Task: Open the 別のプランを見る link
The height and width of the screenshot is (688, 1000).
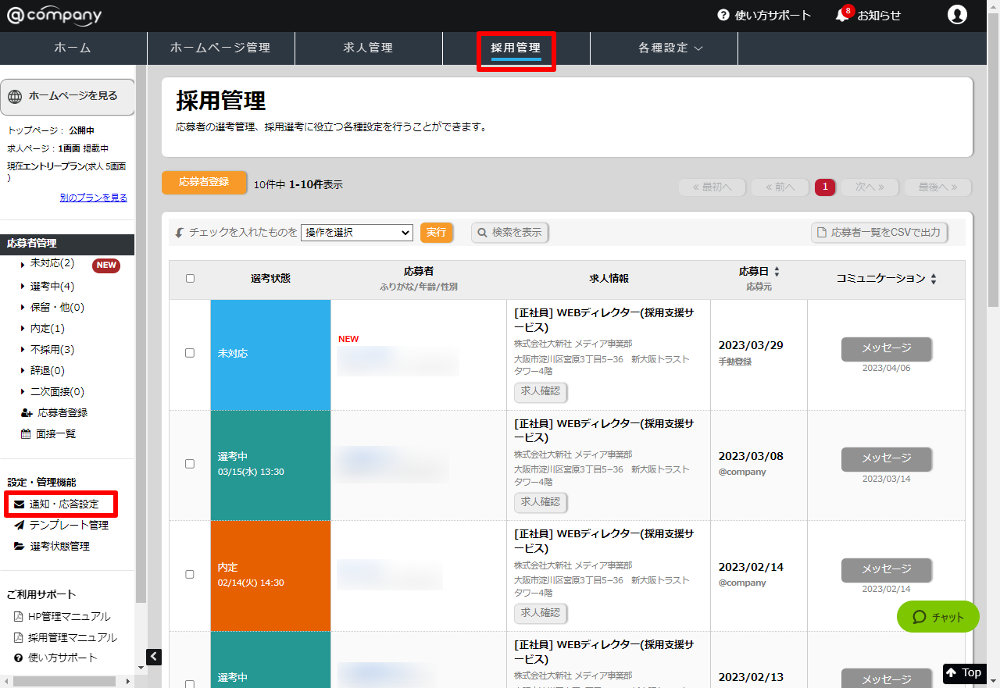Action: click(x=93, y=198)
